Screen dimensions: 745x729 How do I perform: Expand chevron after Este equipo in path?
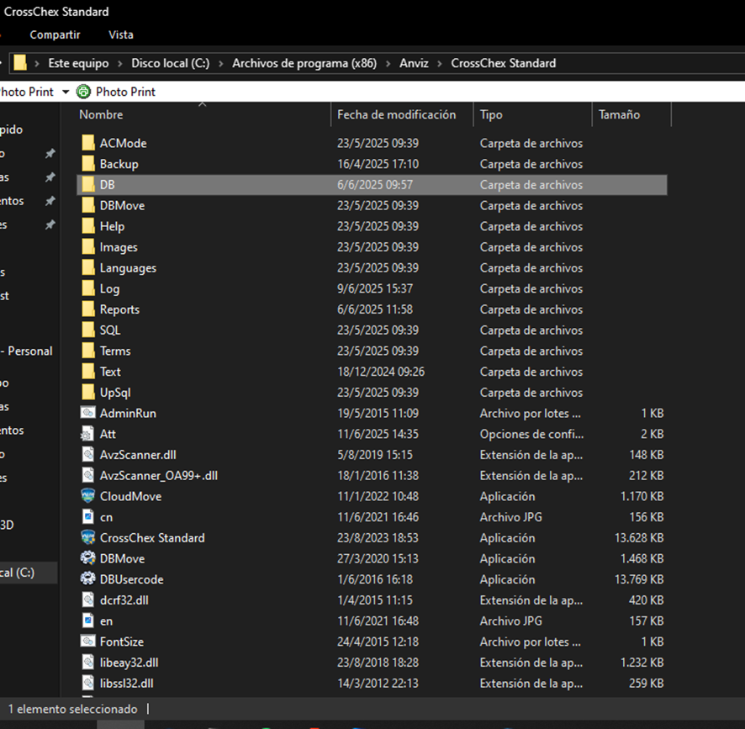pos(119,63)
